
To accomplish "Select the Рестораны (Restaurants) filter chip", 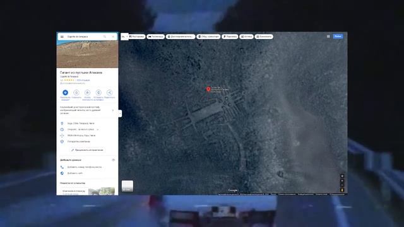I will pyautogui.click(x=137, y=37).
